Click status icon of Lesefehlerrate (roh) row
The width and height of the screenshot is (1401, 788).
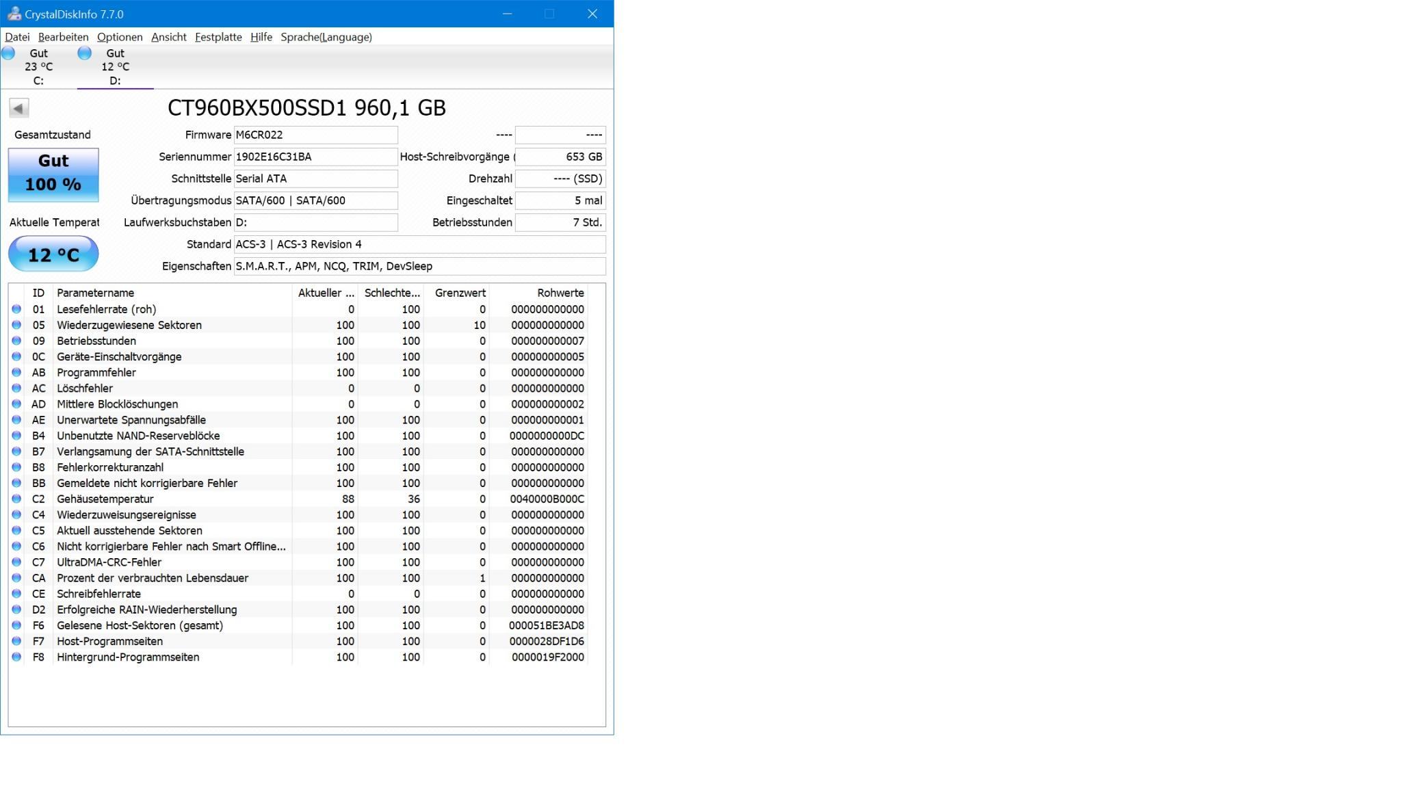coord(16,309)
